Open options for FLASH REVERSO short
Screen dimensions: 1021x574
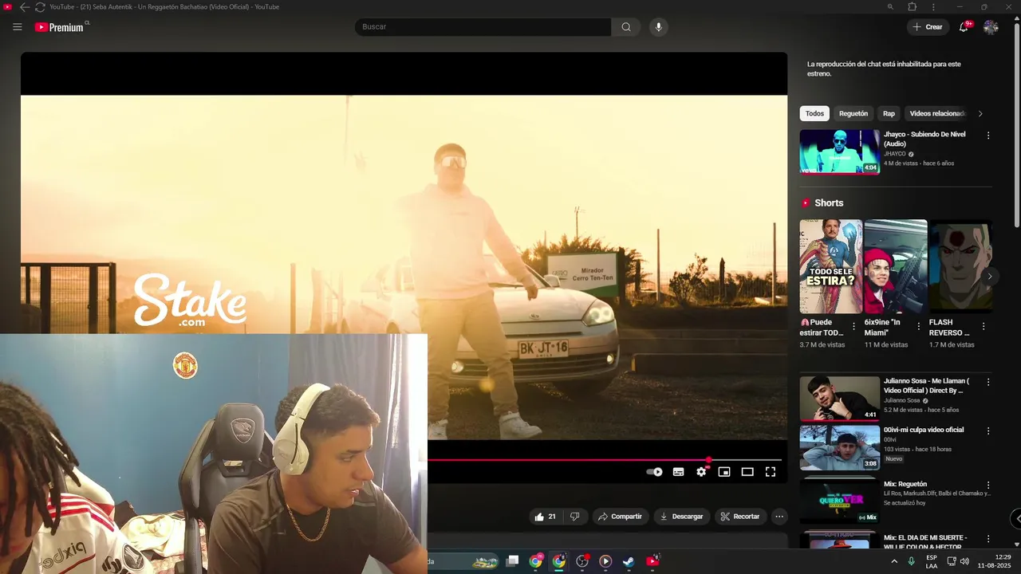click(984, 327)
